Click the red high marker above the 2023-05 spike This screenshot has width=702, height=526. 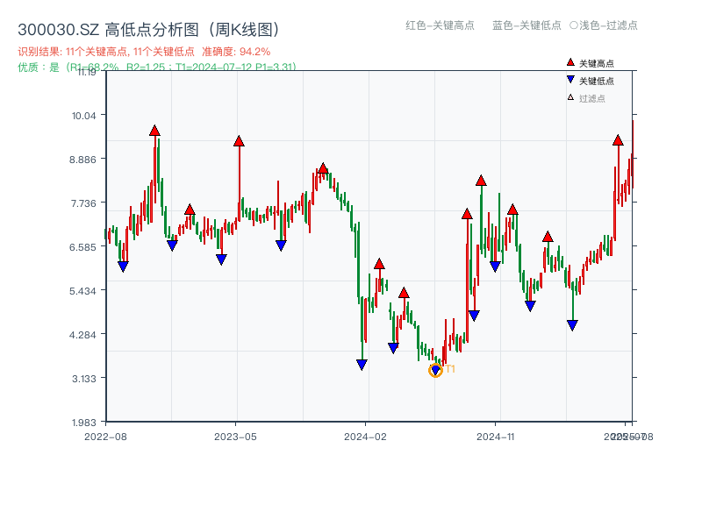(239, 141)
